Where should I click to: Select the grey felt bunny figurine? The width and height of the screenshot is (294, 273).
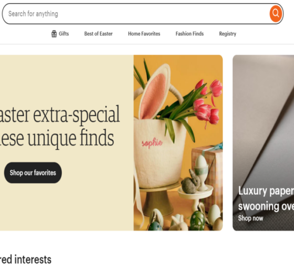191,182
